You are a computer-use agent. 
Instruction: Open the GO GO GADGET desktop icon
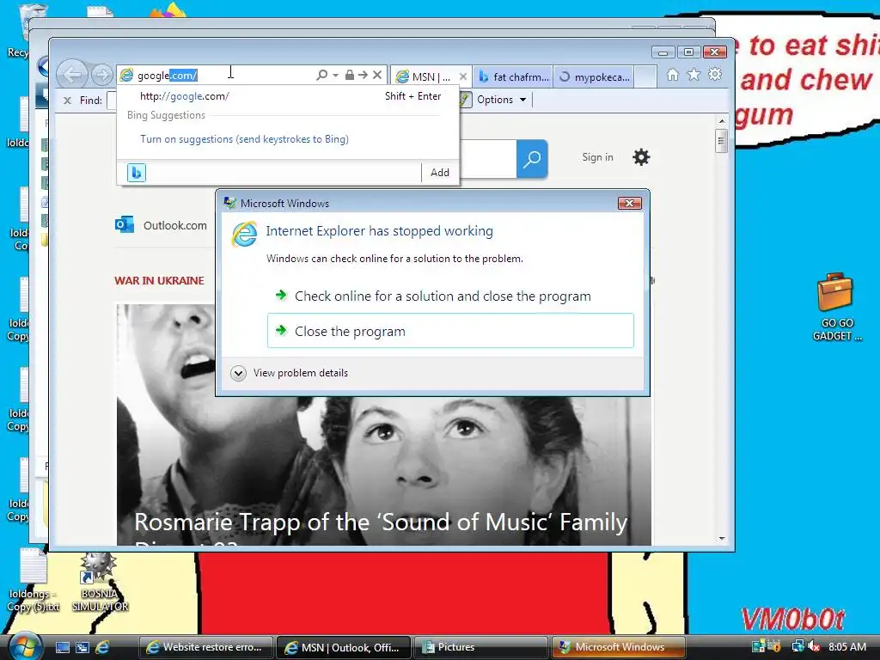coord(835,307)
